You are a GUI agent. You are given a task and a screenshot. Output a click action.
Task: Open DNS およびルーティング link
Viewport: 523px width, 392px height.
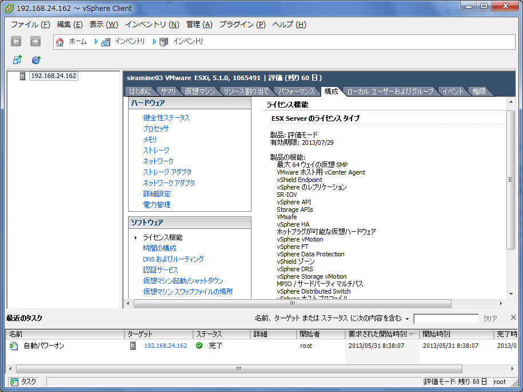(173, 259)
